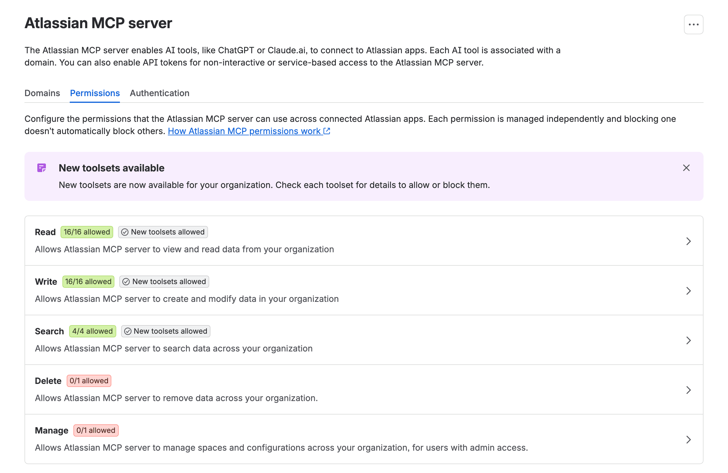Click the Search 4/4 allowed badge
Image resolution: width=728 pixels, height=473 pixels.
[93, 331]
